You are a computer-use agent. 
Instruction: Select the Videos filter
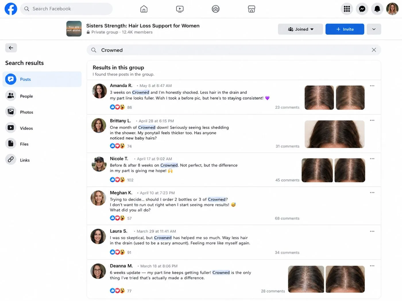point(42,128)
